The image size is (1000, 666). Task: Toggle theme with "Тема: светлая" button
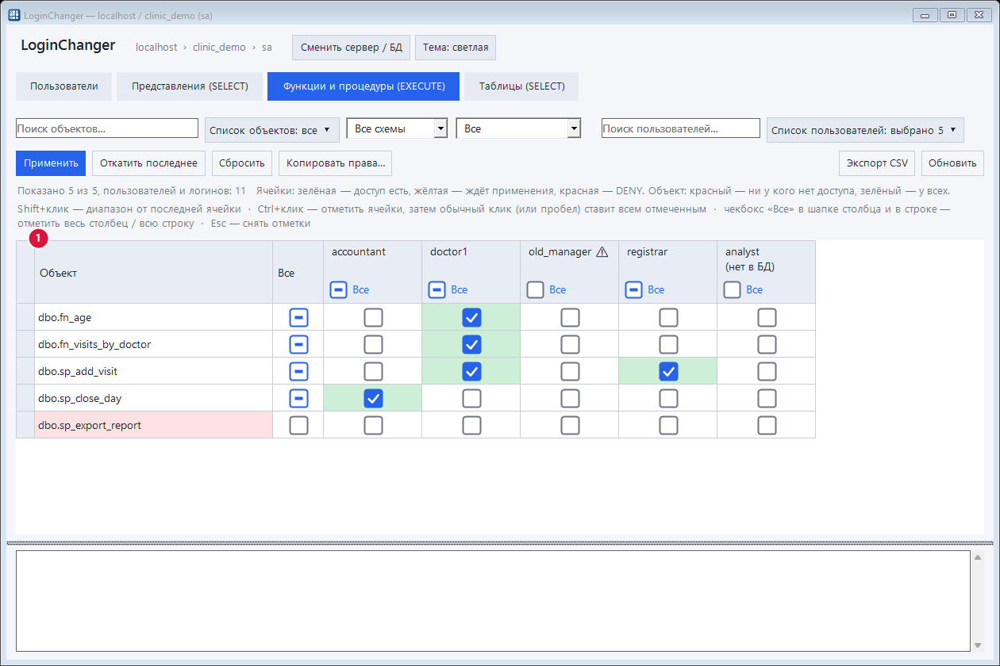tap(456, 48)
